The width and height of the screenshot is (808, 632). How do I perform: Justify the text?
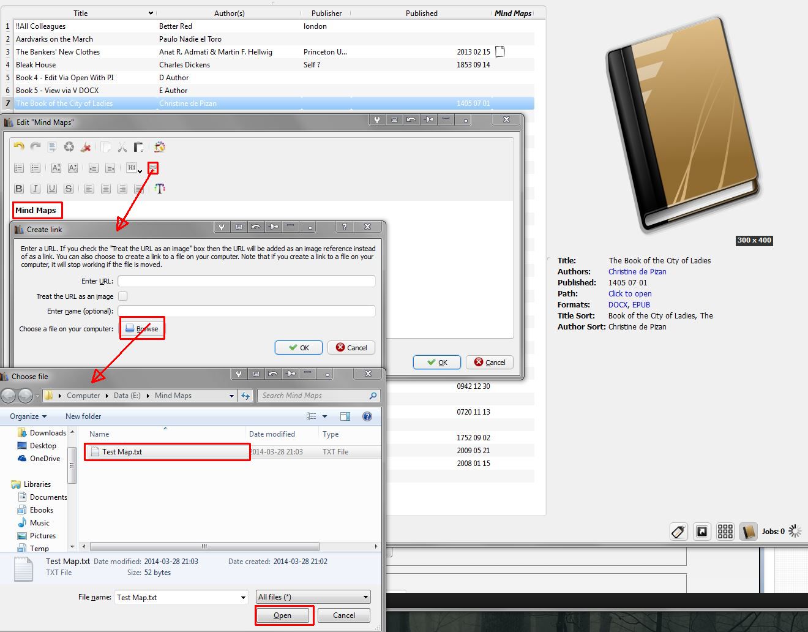139,189
